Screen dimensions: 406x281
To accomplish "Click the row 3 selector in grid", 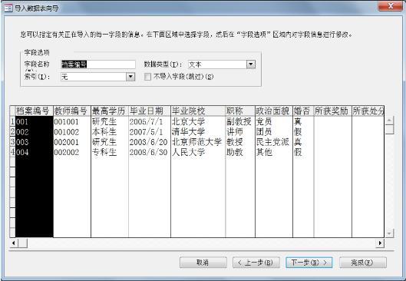I will pyautogui.click(x=12, y=142).
